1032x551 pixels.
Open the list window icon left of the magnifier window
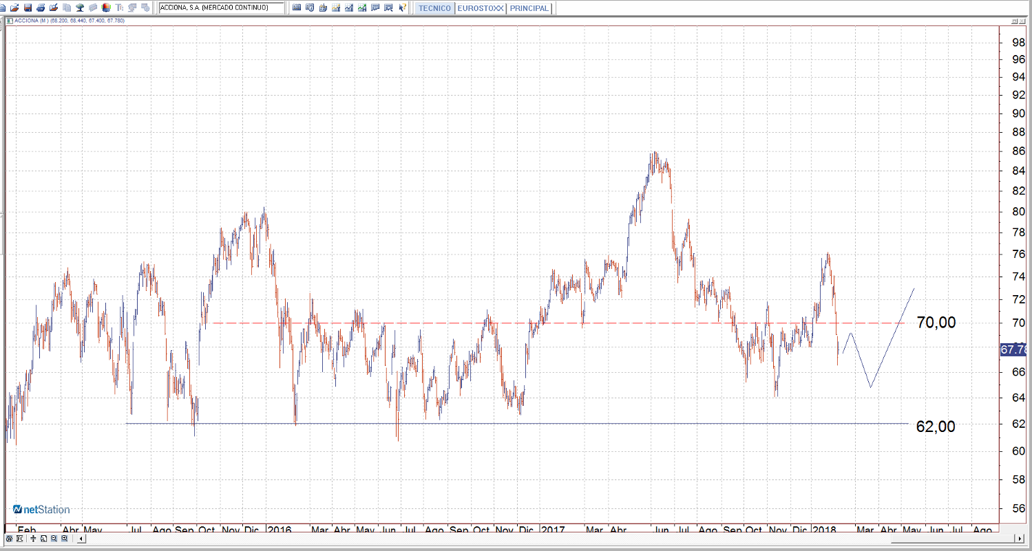(297, 8)
